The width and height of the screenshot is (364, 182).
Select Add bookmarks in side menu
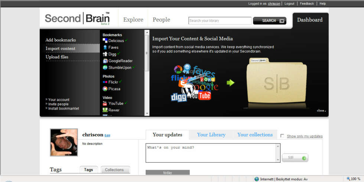click(61, 40)
